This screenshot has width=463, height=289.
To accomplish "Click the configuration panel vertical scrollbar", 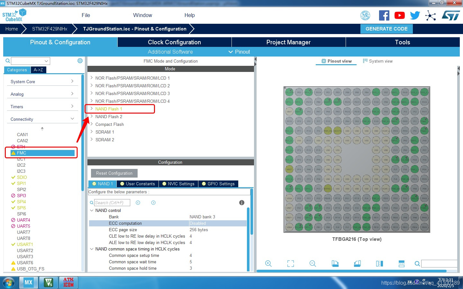I will click(x=252, y=212).
